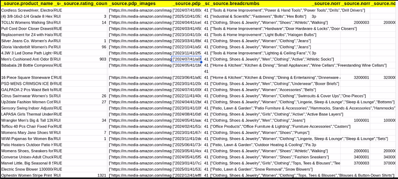Select the Hex Bolts breadcrumbs cell
Viewport: 398px width, 179px height.
261,17
